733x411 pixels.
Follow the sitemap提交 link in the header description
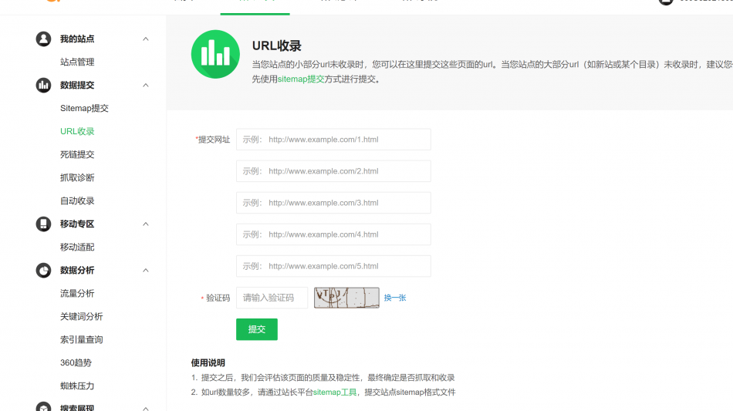coord(301,79)
